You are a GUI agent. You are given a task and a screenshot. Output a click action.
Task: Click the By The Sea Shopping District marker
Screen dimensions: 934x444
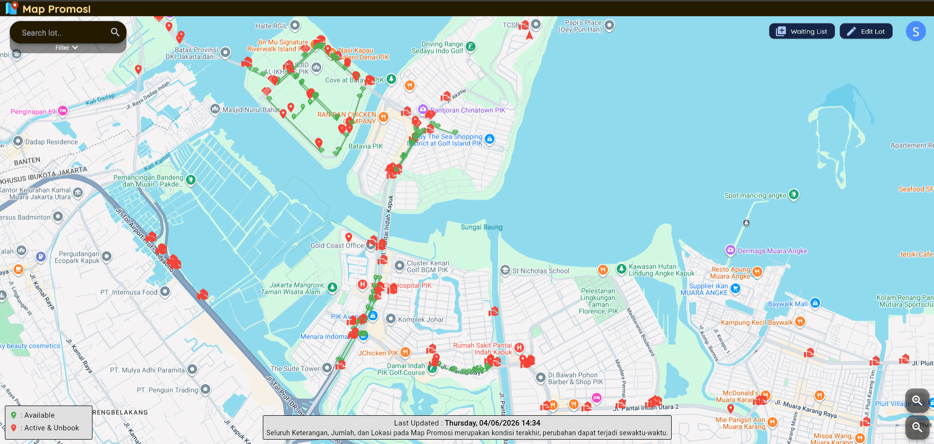point(490,139)
